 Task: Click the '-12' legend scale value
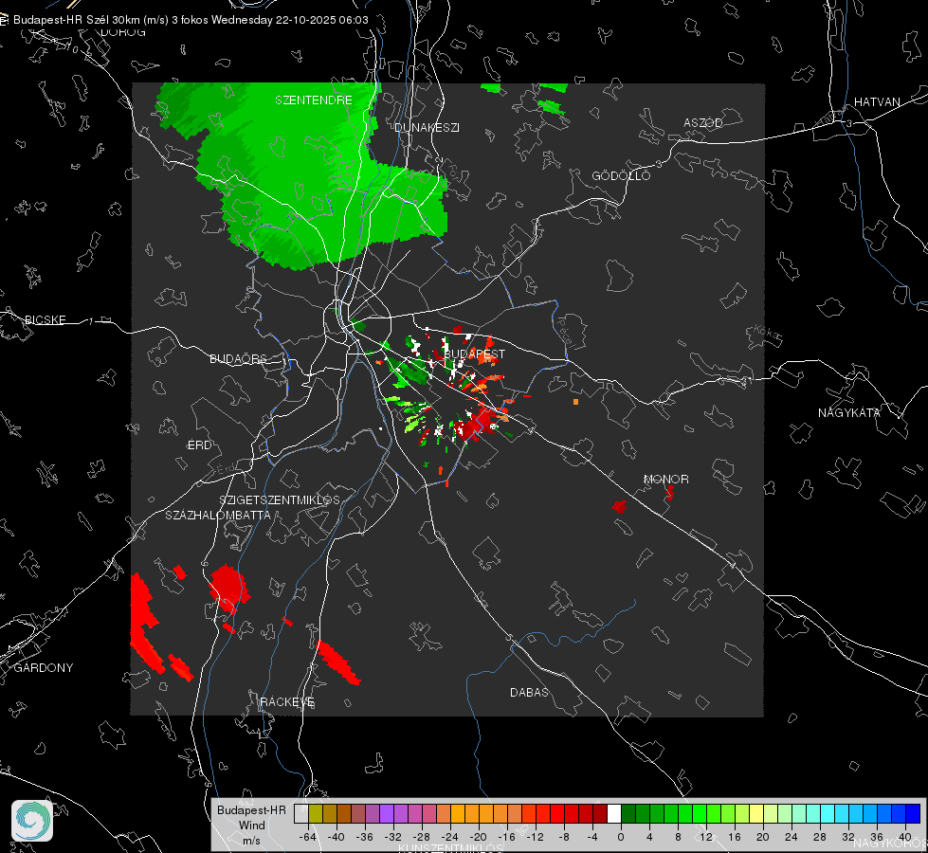[x=535, y=837]
